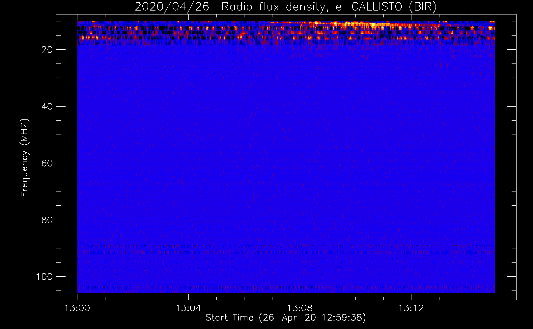The width and height of the screenshot is (533, 329).
Task: Click the 40 MHz frequency tick label
Action: pyautogui.click(x=47, y=106)
